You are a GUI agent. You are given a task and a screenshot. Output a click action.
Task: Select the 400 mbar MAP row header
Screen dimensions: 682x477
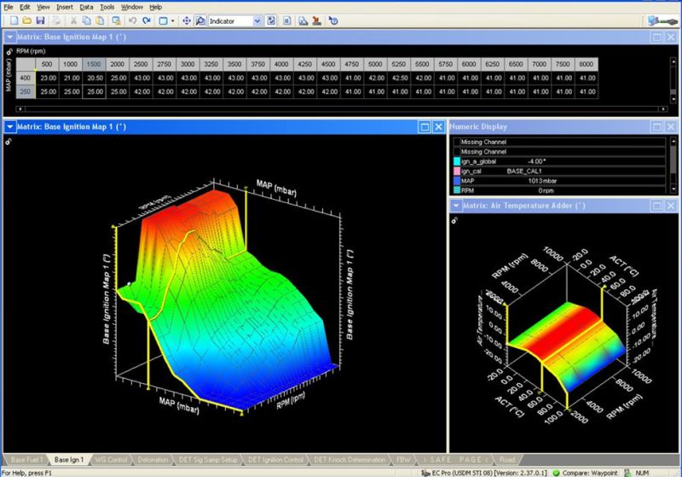coord(26,78)
